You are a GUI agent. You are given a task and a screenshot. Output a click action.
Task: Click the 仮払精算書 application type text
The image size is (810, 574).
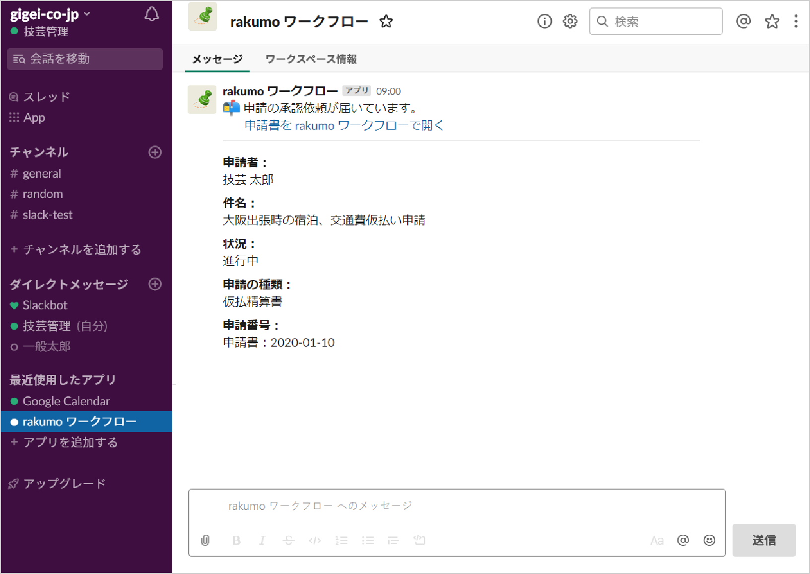pyautogui.click(x=253, y=301)
